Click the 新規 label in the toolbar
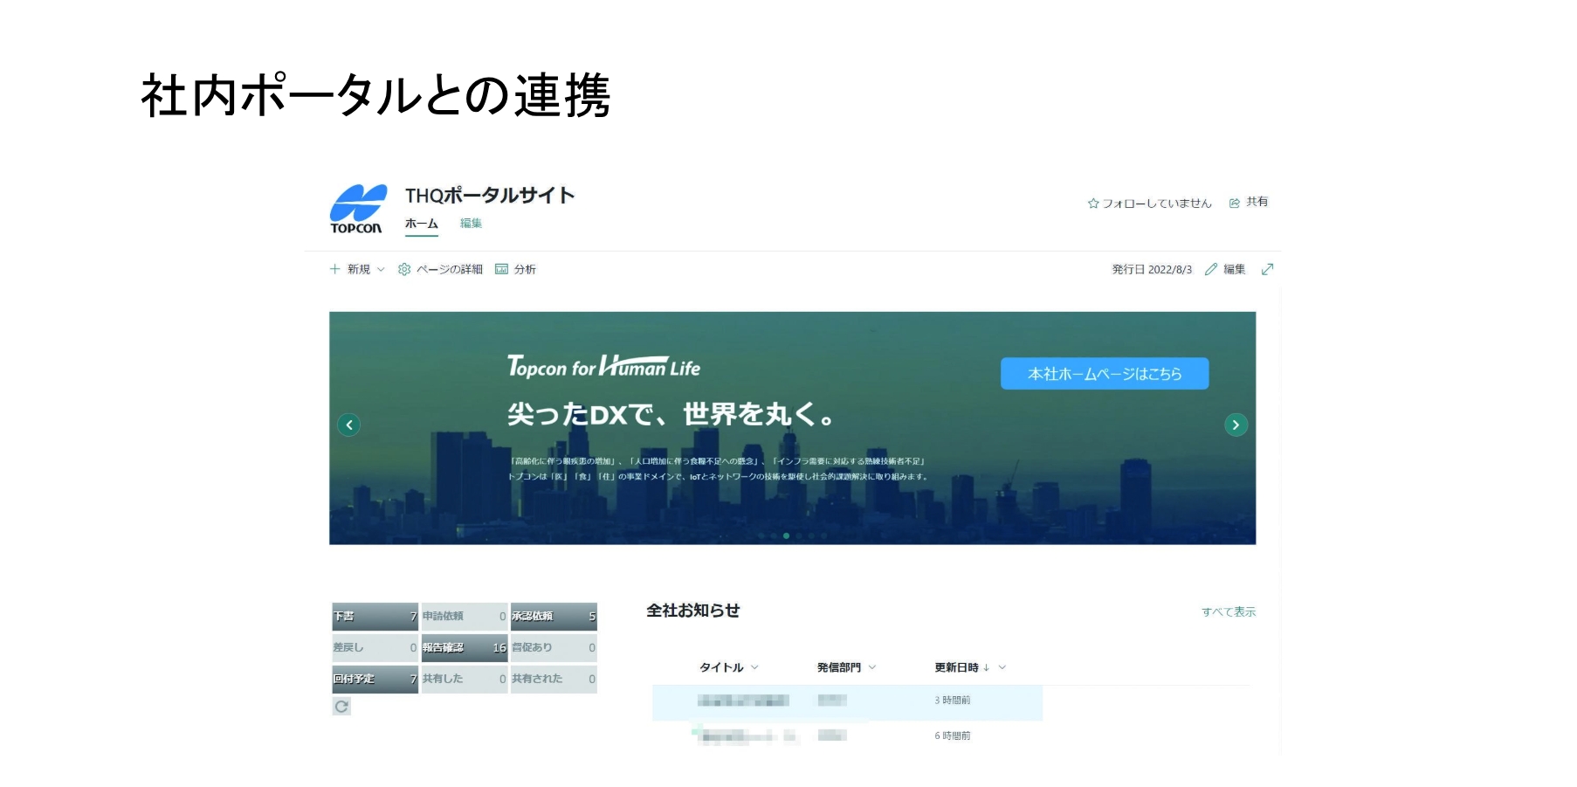The image size is (1577, 787). click(359, 269)
